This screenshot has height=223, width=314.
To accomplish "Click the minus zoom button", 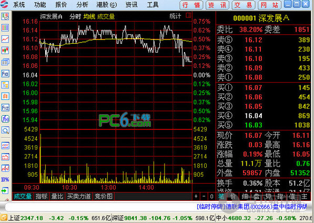I will click(204, 196).
